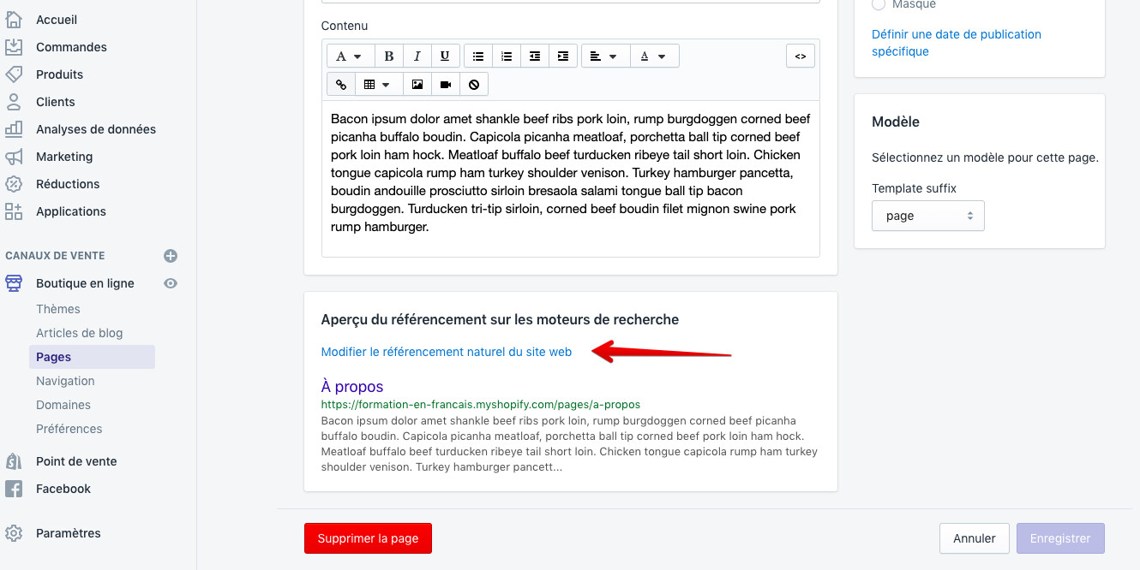This screenshot has height=570, width=1140.
Task: Decrease indent of text
Action: click(x=535, y=56)
